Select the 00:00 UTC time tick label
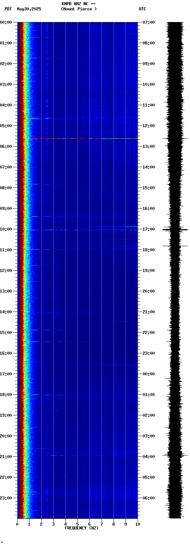The image size is (190, 546). point(149,374)
